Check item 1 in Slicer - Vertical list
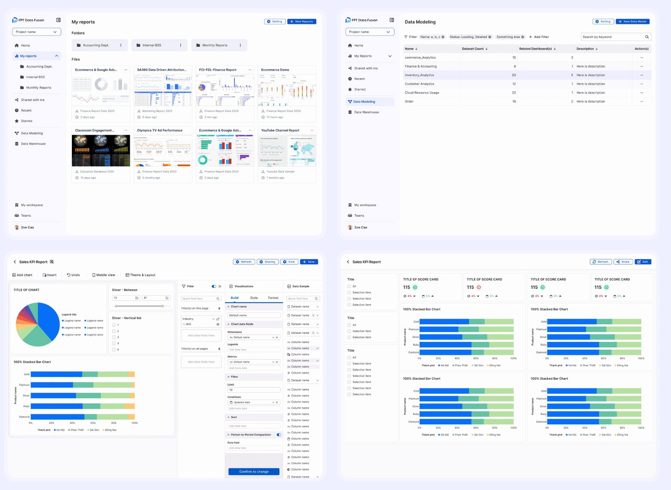Image resolution: width=671 pixels, height=490 pixels. (x=114, y=325)
